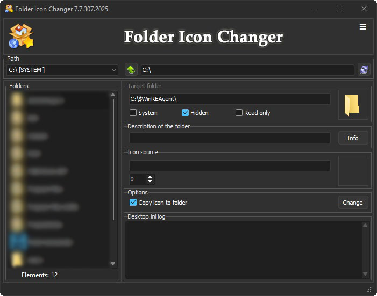Click the Folder Icon Changer logo
The width and height of the screenshot is (377, 296).
coord(21,37)
